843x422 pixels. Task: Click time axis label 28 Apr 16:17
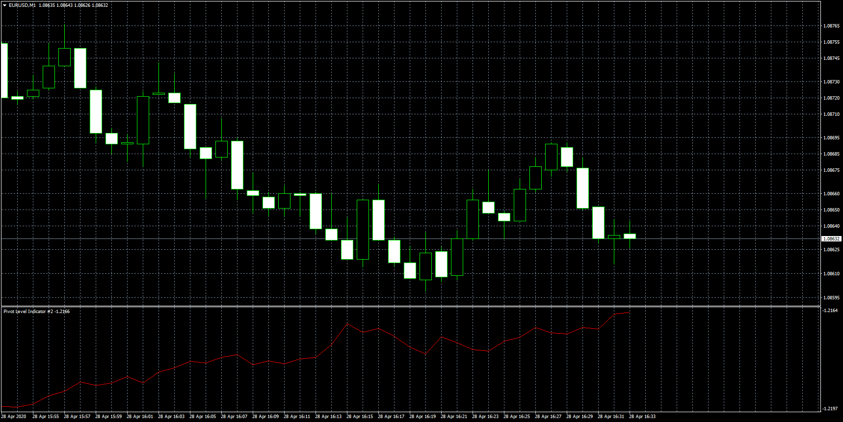tap(391, 417)
